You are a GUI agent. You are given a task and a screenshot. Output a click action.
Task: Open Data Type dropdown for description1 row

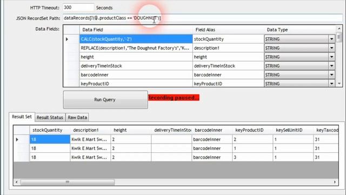[x=331, y=48]
